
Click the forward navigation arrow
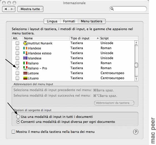pyautogui.click(x=12, y=9)
